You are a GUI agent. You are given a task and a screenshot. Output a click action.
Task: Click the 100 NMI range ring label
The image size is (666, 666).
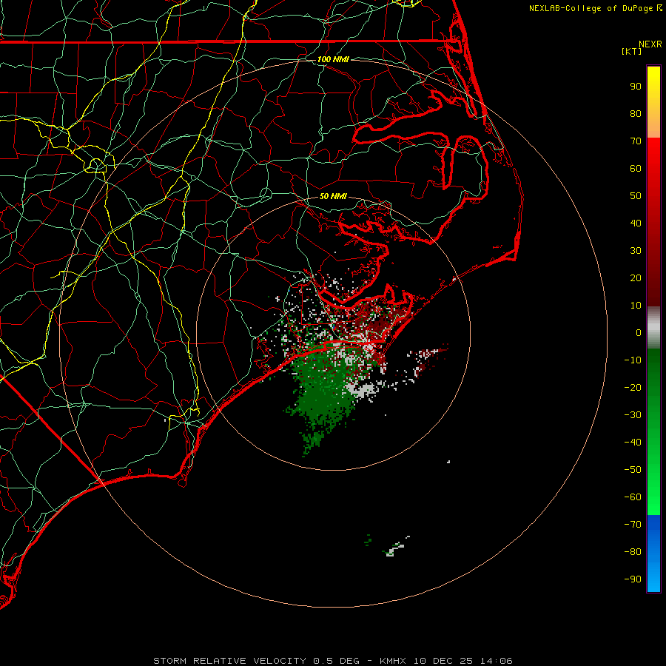[333, 59]
